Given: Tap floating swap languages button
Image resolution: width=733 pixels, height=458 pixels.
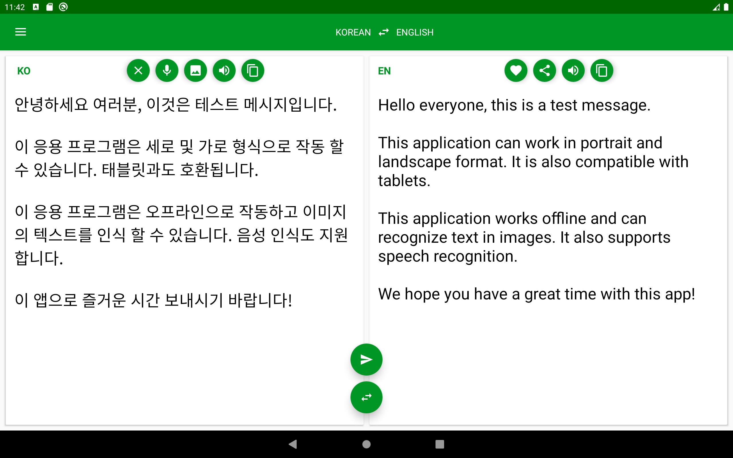Looking at the screenshot, I should click(x=366, y=397).
